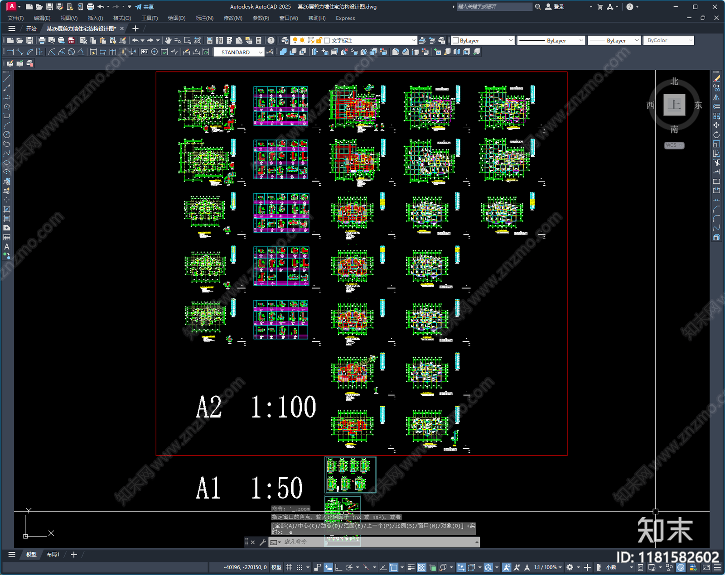This screenshot has width=725, height=575.
Task: Select the Arc Length dimension tool
Action: point(29,52)
